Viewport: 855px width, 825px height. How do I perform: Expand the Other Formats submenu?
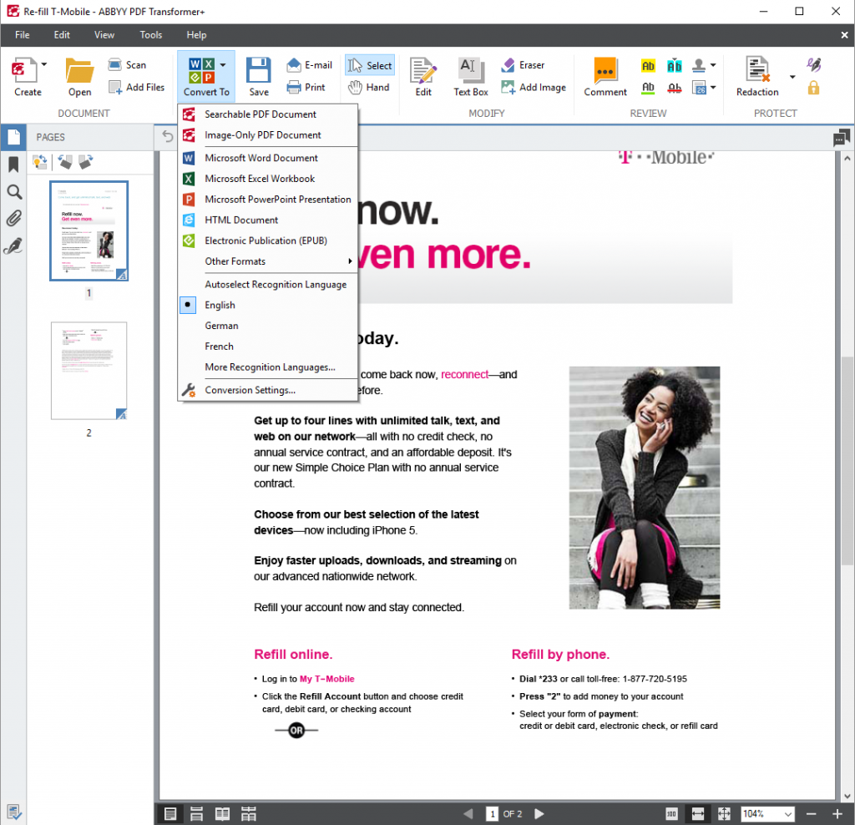(267, 261)
